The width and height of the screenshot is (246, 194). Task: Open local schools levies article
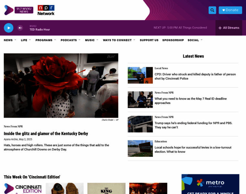[x=193, y=150]
